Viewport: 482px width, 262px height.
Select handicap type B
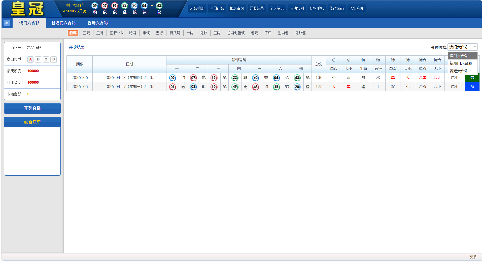pyautogui.click(x=38, y=59)
